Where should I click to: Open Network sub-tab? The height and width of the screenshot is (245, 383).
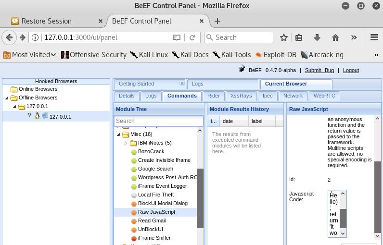293,96
